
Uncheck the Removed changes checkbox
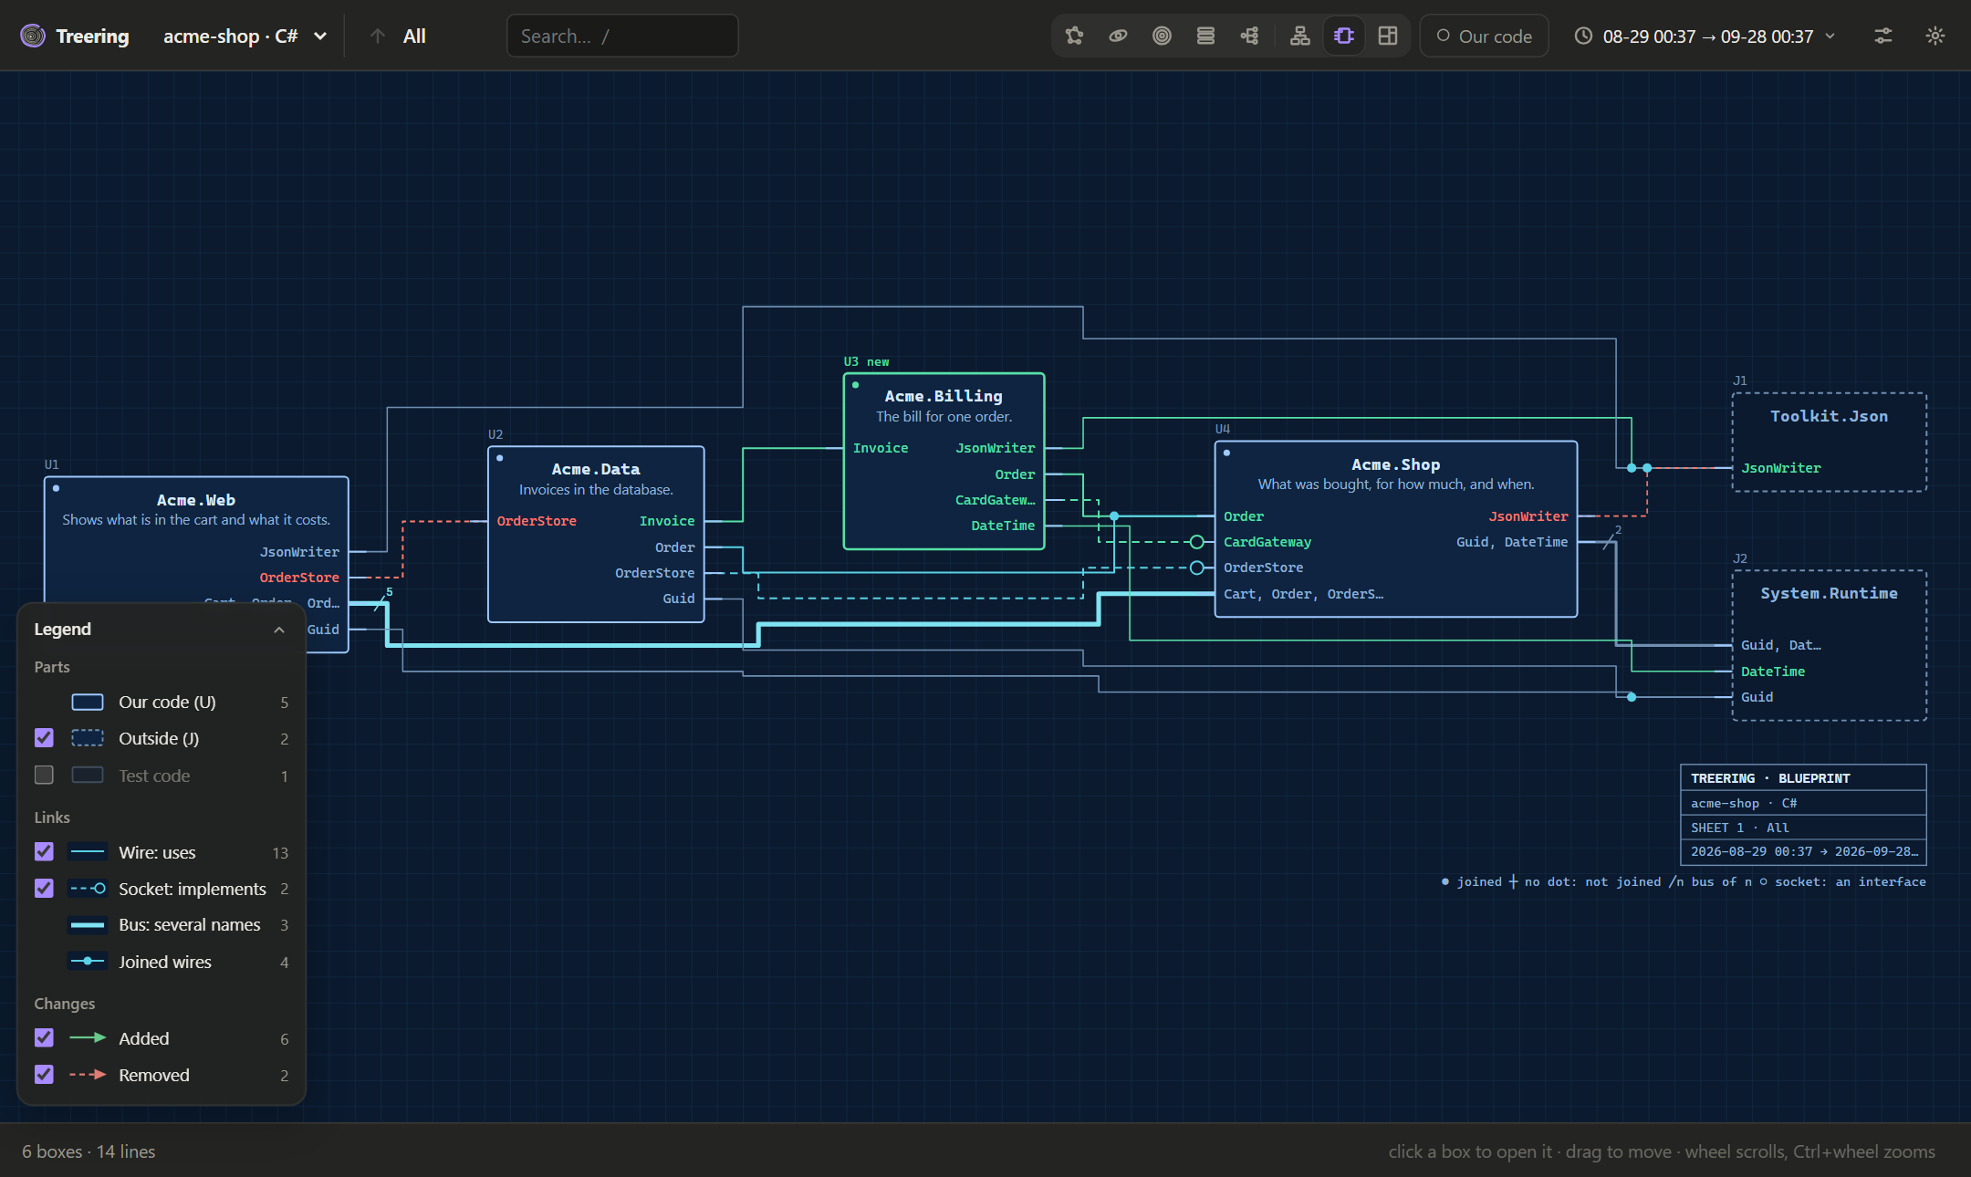[44, 1074]
